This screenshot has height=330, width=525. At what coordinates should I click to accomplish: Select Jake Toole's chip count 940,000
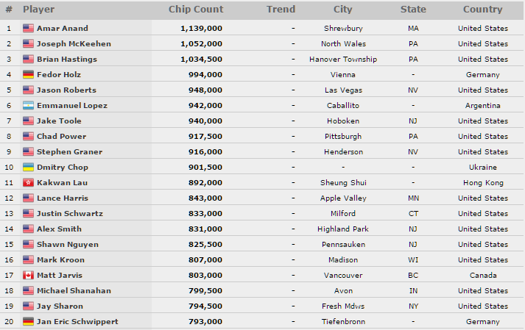click(x=205, y=121)
